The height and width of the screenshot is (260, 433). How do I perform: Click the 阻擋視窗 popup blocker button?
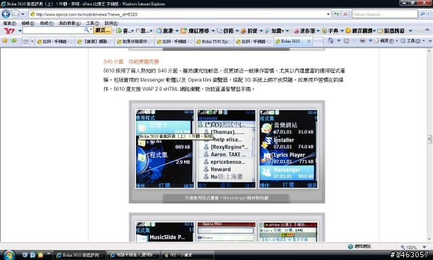391,30
